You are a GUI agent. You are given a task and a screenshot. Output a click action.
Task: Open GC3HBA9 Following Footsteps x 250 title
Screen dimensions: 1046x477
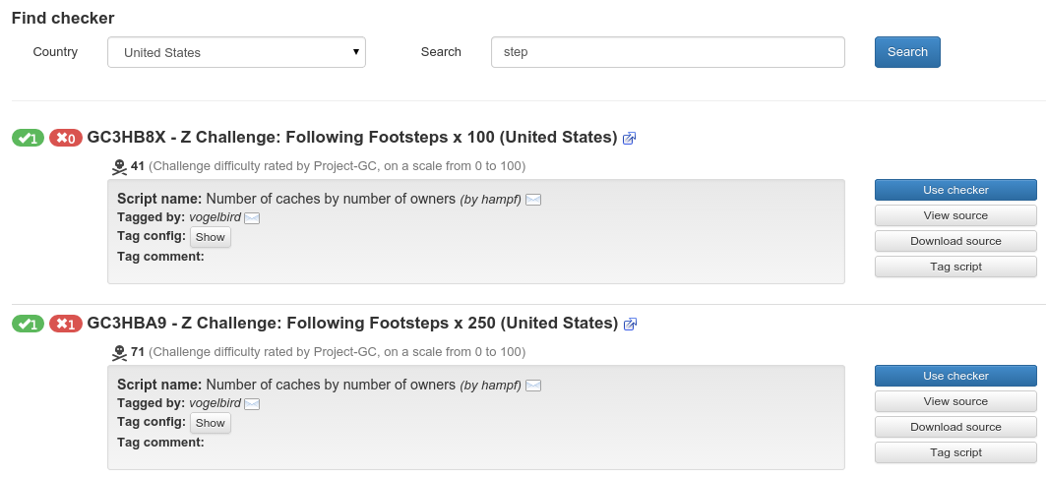click(x=352, y=324)
